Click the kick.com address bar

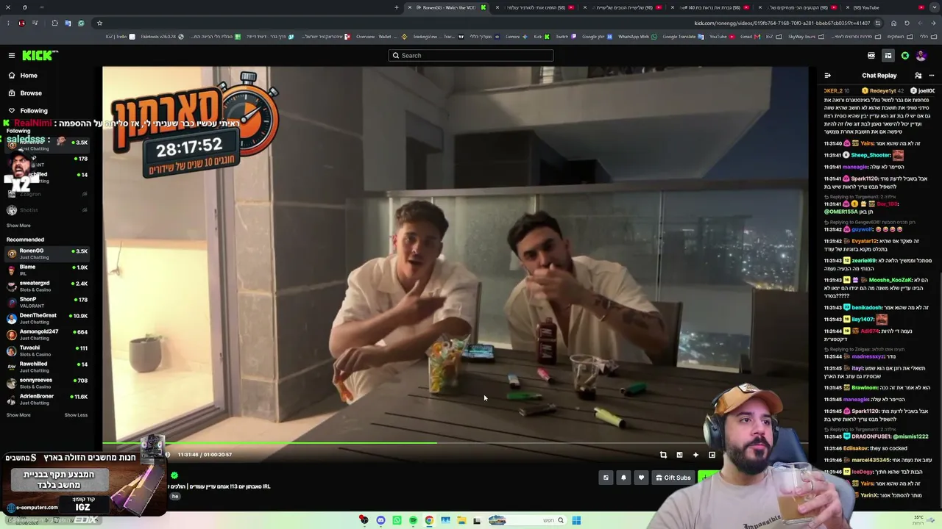point(782,23)
